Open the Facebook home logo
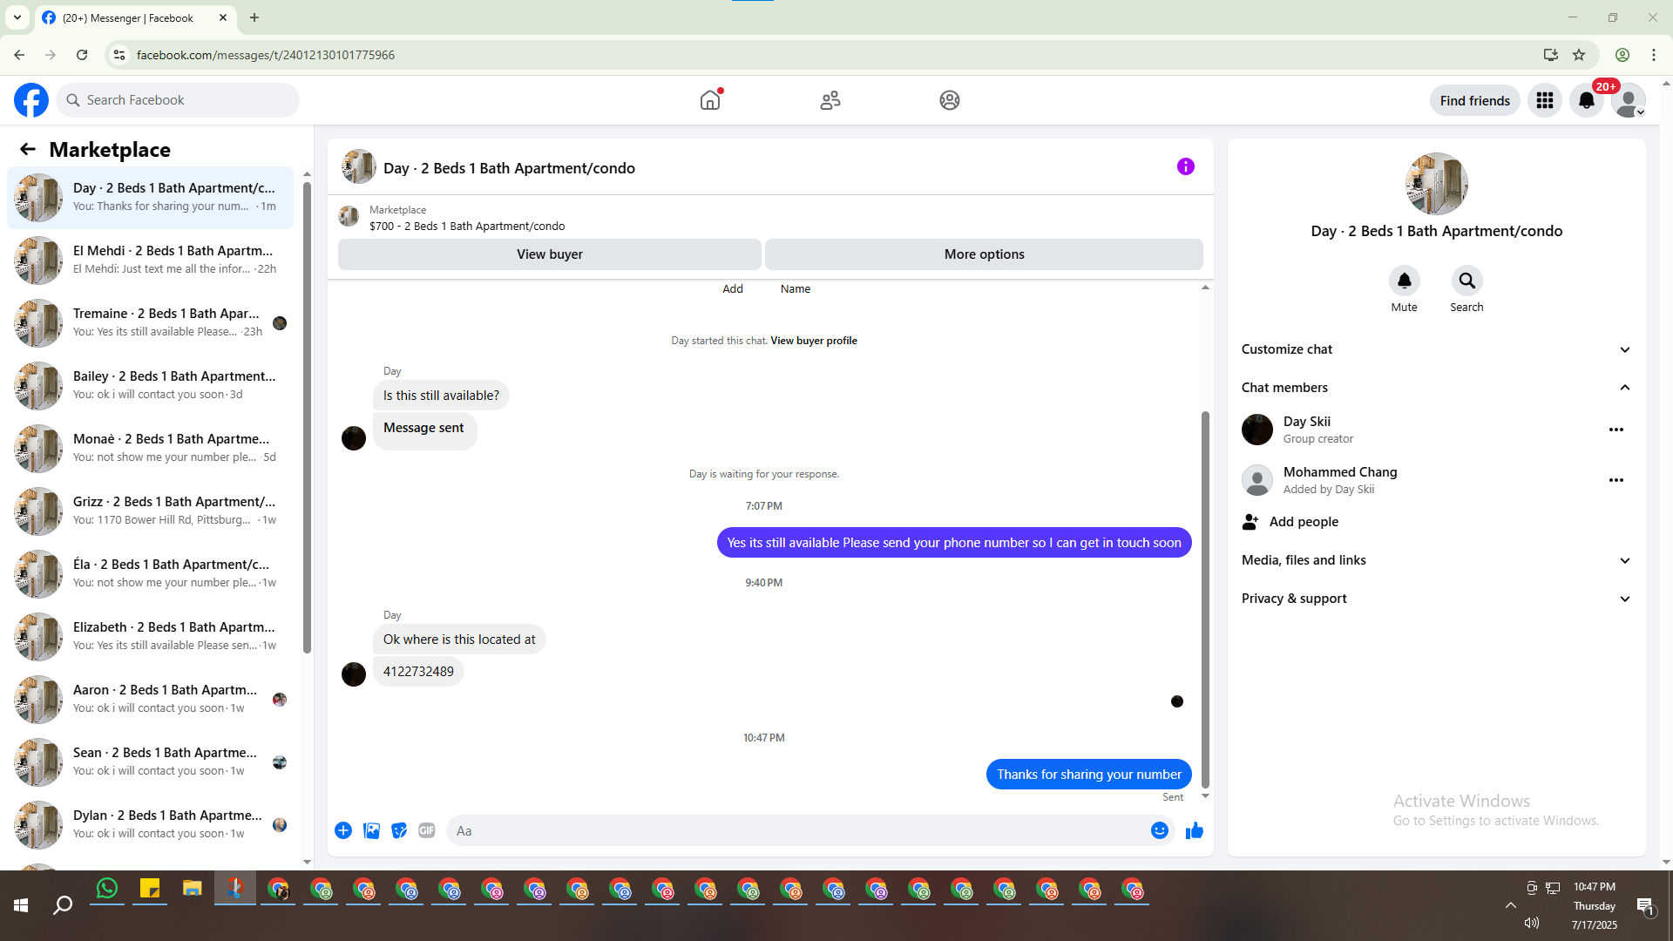The width and height of the screenshot is (1673, 941). pos(31,100)
